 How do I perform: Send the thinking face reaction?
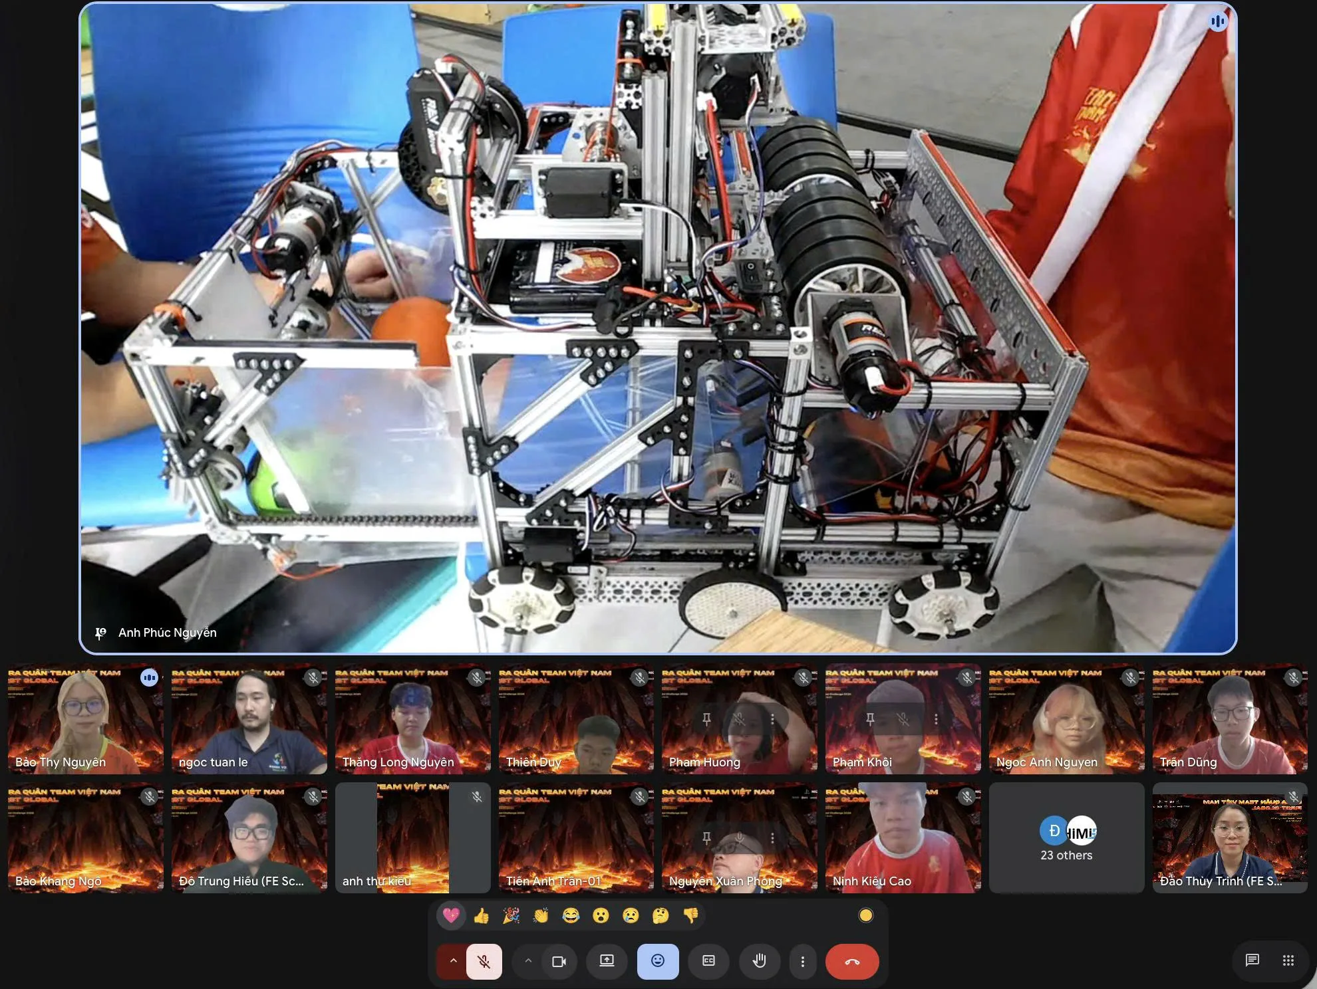click(660, 915)
